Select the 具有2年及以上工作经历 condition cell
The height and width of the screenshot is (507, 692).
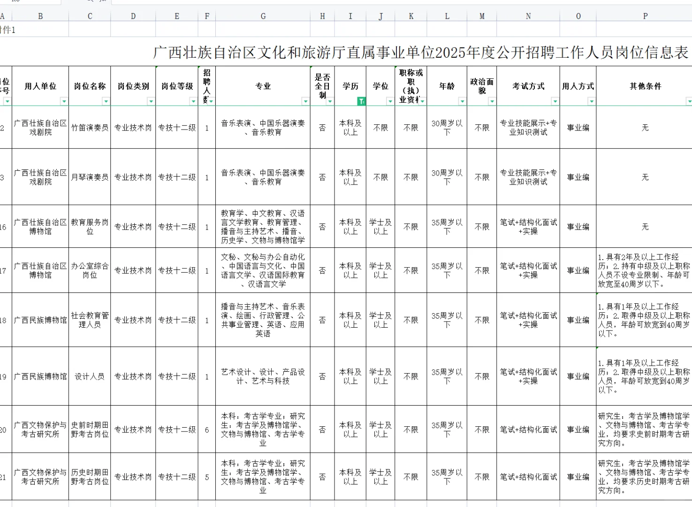[645, 270]
